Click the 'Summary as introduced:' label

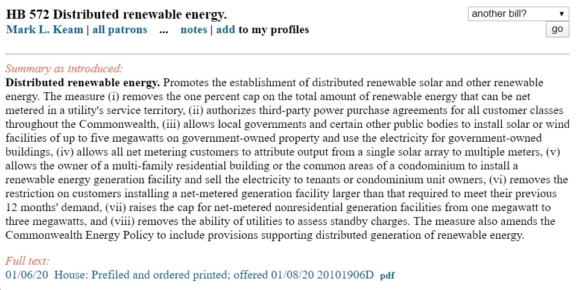point(64,69)
